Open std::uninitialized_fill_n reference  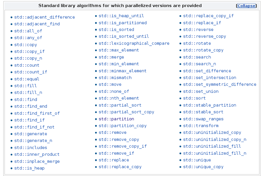215,153
